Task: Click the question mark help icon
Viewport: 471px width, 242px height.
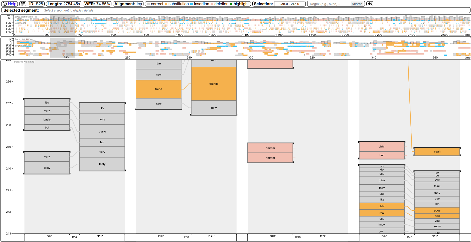Action: click(x=5, y=4)
